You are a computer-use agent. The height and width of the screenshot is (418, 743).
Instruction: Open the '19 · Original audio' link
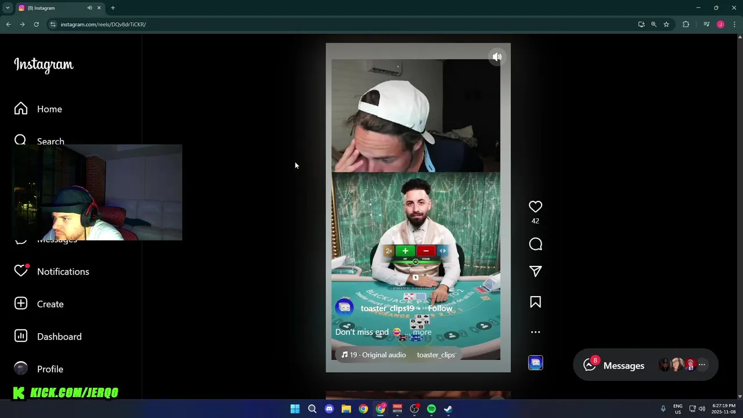click(374, 355)
